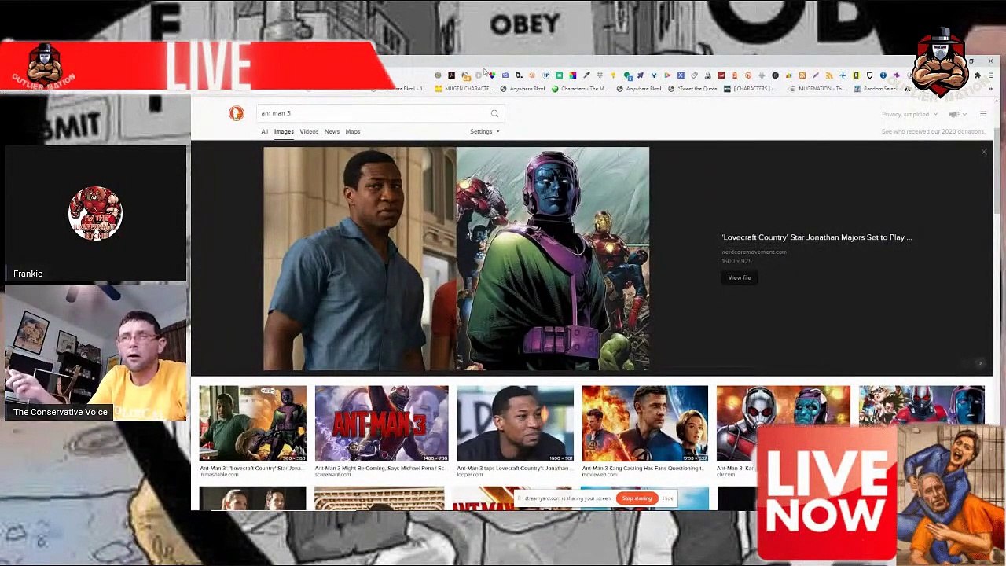Click the 'screenrant.com' source text under thumbnail
The image size is (1006, 566).
pyautogui.click(x=332, y=475)
